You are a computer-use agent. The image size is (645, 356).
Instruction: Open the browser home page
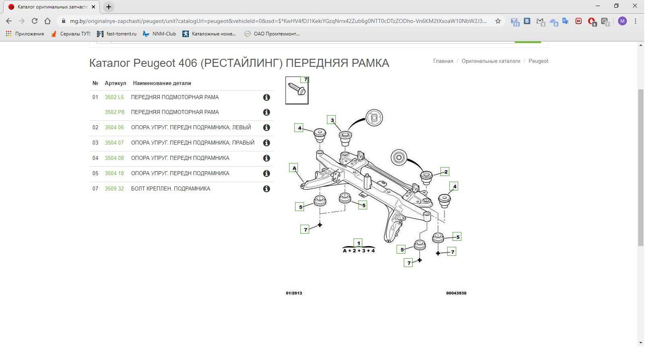click(x=48, y=21)
